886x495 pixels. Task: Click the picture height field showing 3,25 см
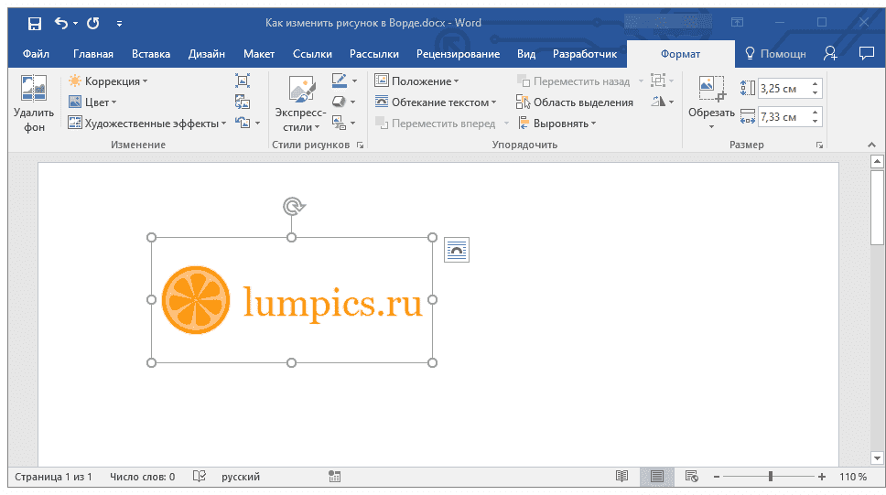pos(784,89)
